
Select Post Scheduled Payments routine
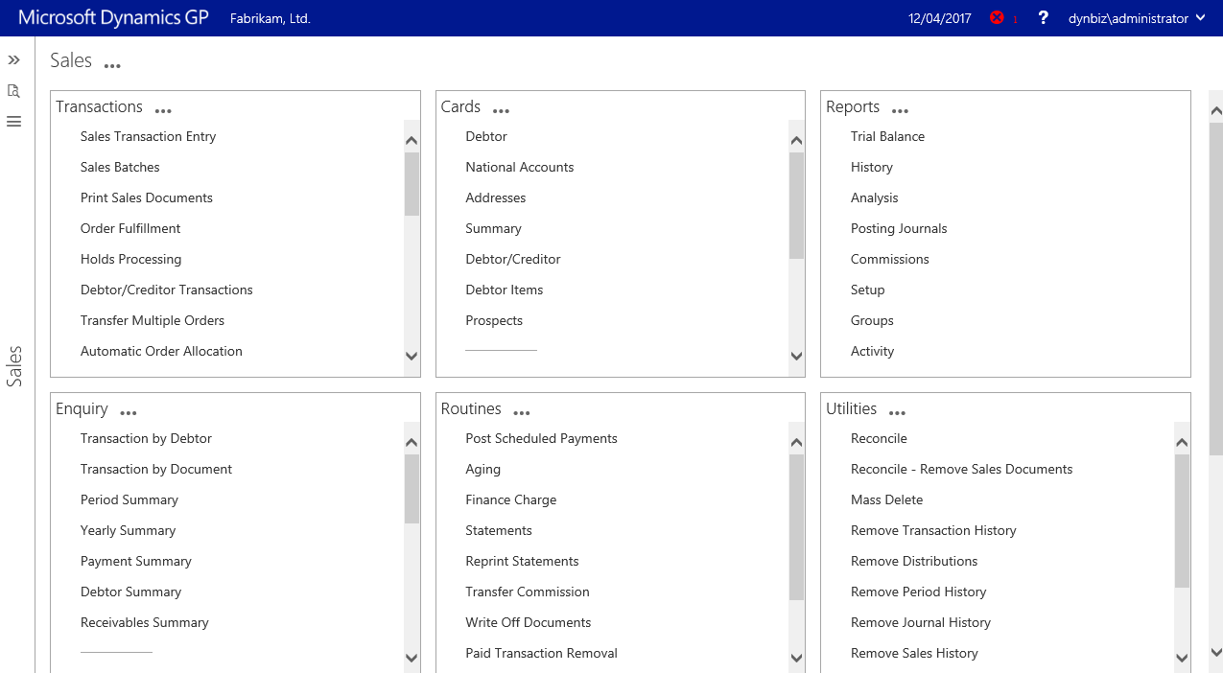pyautogui.click(x=541, y=438)
